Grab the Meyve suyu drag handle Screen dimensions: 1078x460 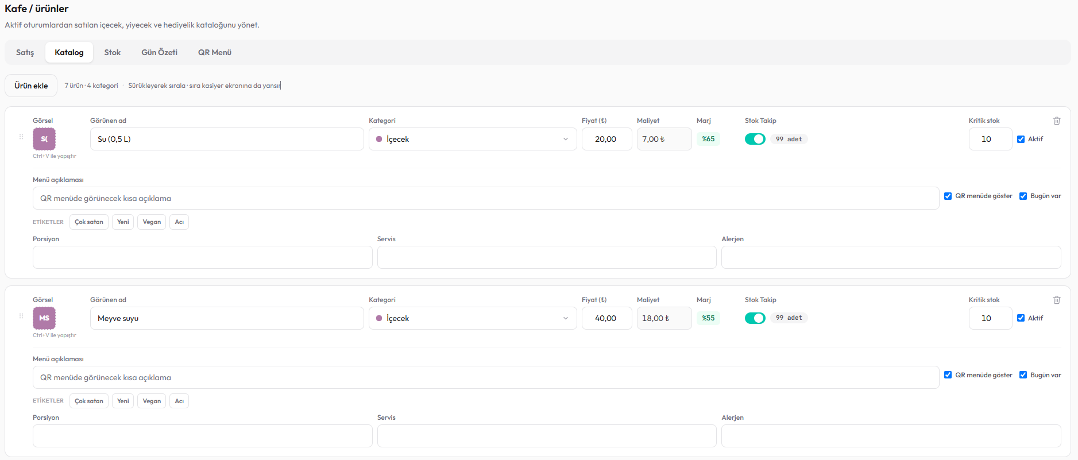[21, 316]
